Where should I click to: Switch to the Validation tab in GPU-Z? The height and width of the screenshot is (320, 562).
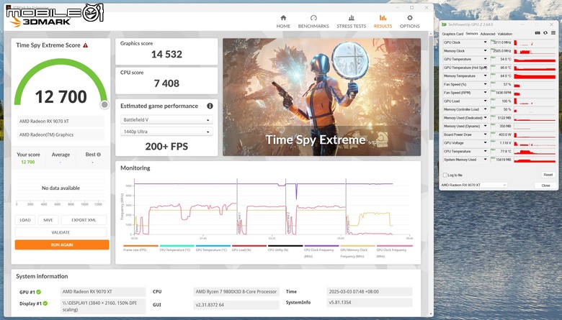pyautogui.click(x=504, y=34)
